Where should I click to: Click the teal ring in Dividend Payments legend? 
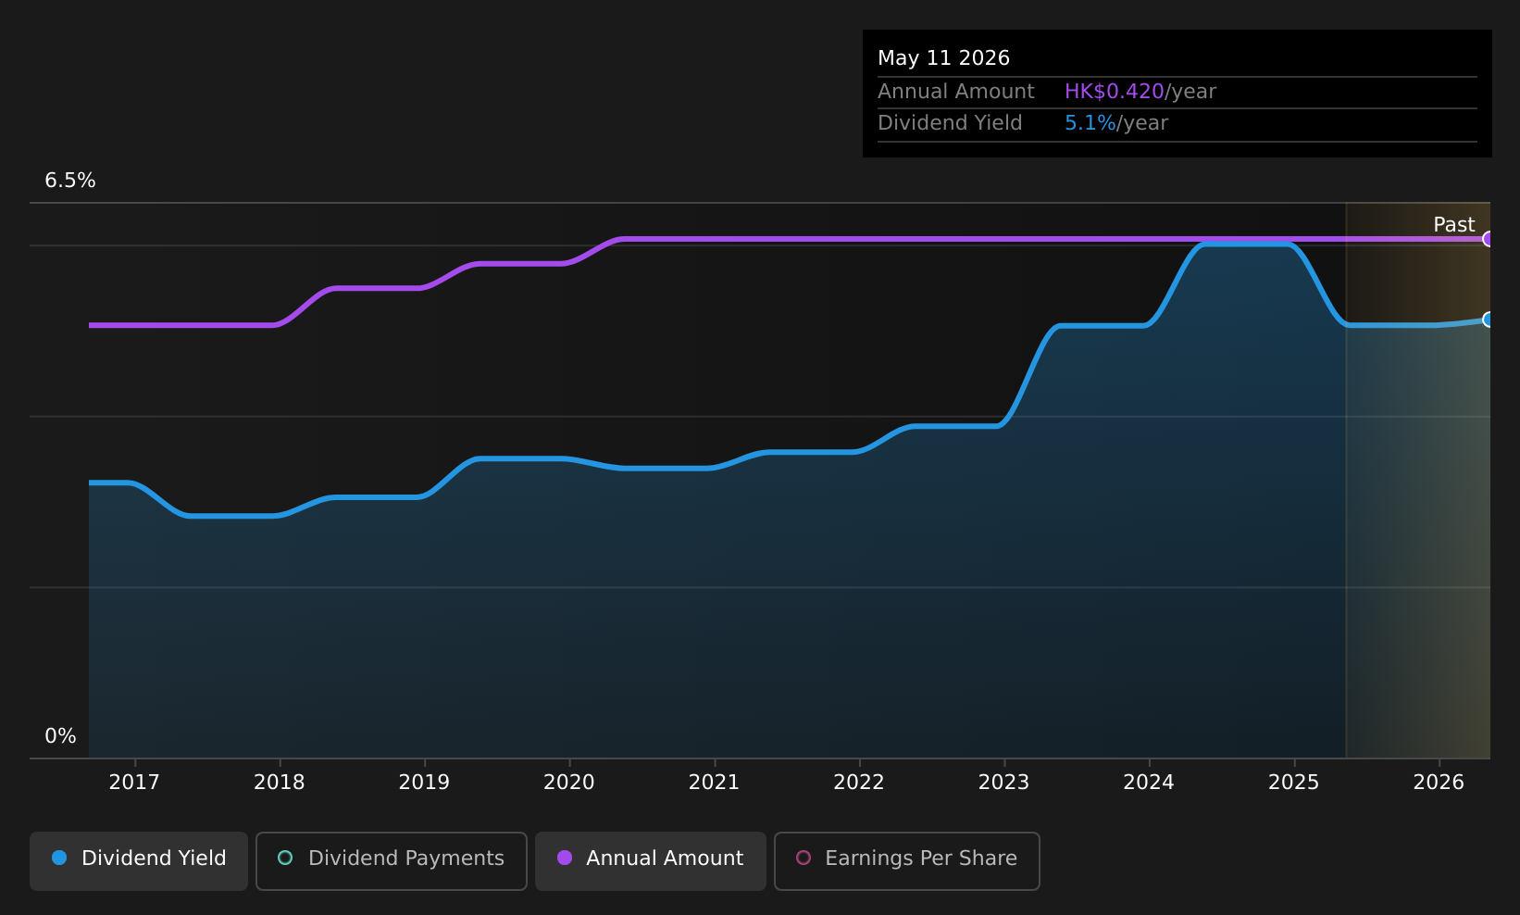coord(285,858)
